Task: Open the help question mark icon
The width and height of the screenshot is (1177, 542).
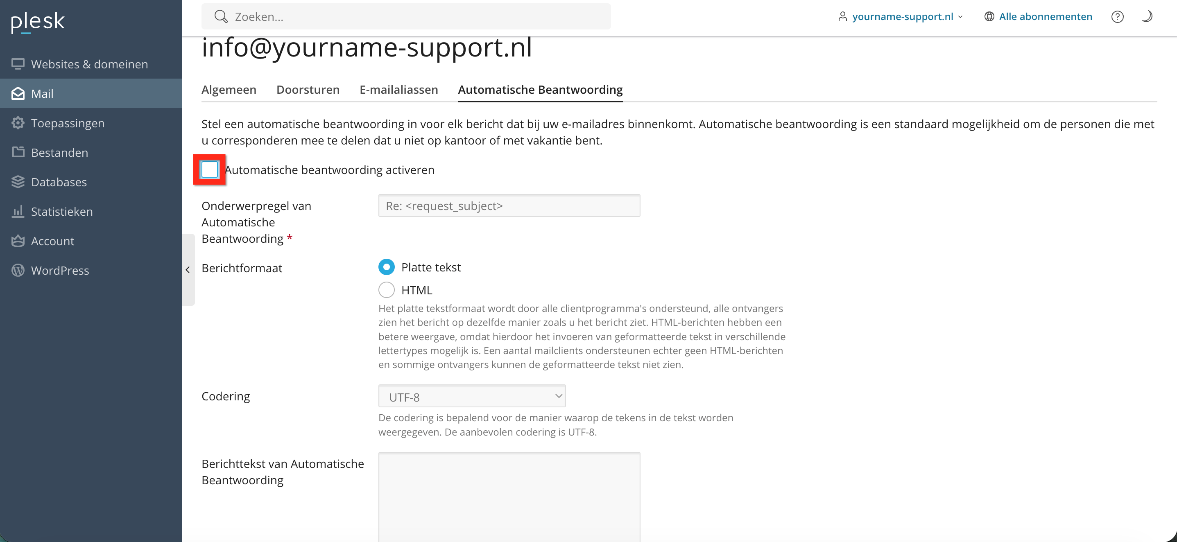Action: pos(1117,17)
